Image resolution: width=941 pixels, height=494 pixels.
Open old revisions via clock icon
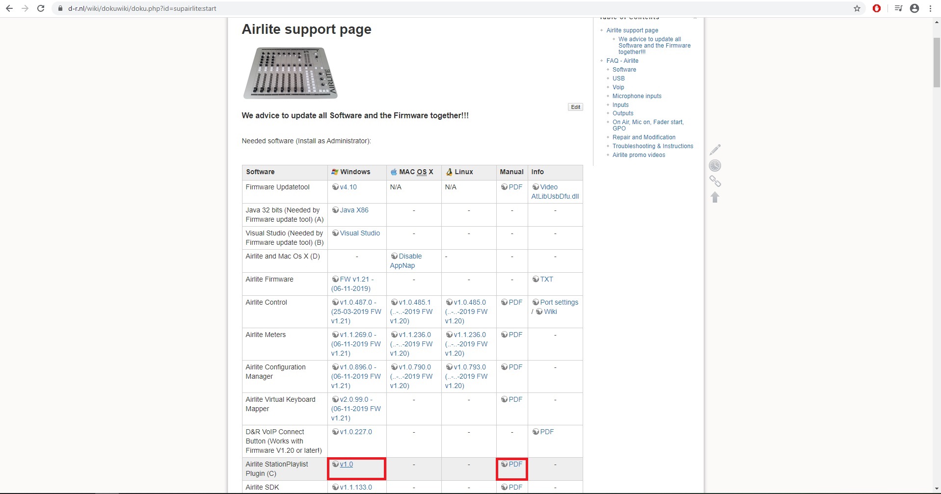click(715, 166)
